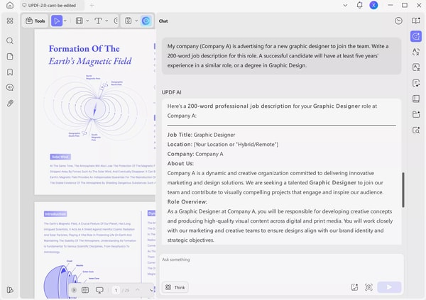Open a new tab with plus button
This screenshot has height=300, width=426.
coord(92,5)
